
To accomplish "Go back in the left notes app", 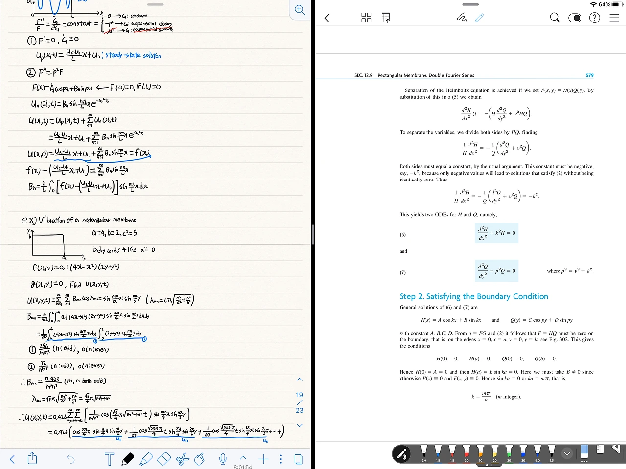I will 13,459.
